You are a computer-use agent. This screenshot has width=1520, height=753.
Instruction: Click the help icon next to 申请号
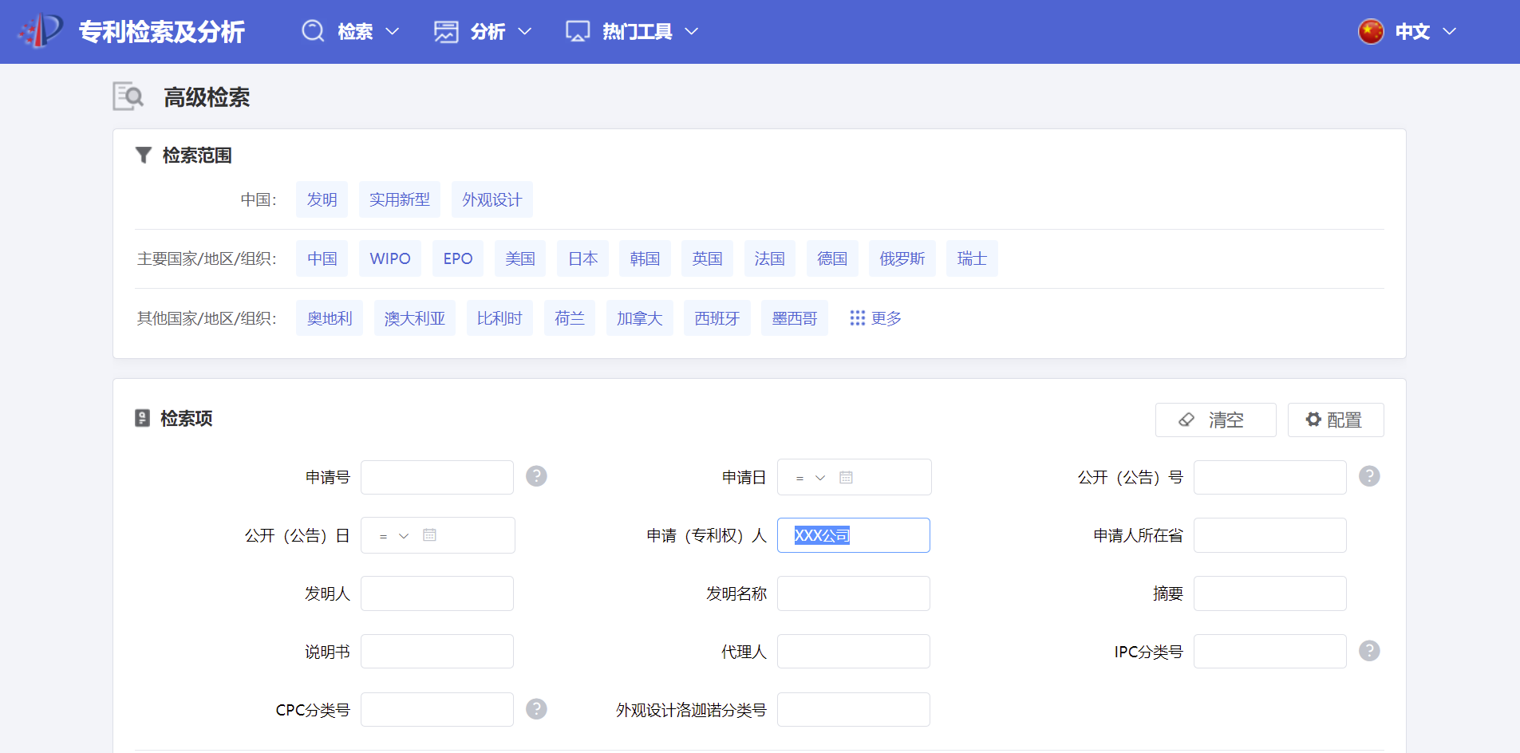tap(536, 476)
